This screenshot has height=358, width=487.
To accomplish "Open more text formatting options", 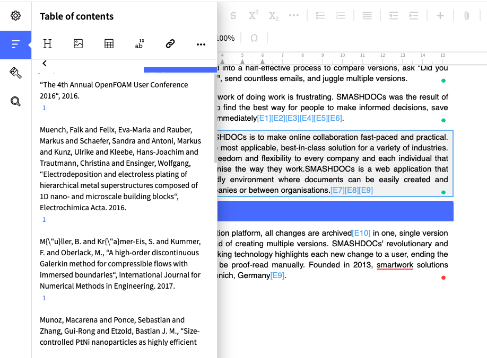I will coord(293,15).
